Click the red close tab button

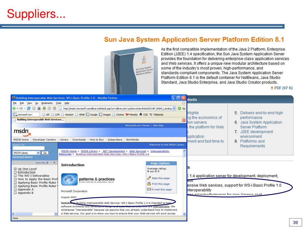(184, 120)
